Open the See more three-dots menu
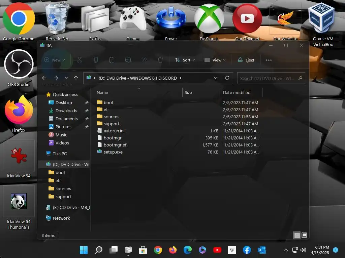345x258 pixels. tap(269, 60)
